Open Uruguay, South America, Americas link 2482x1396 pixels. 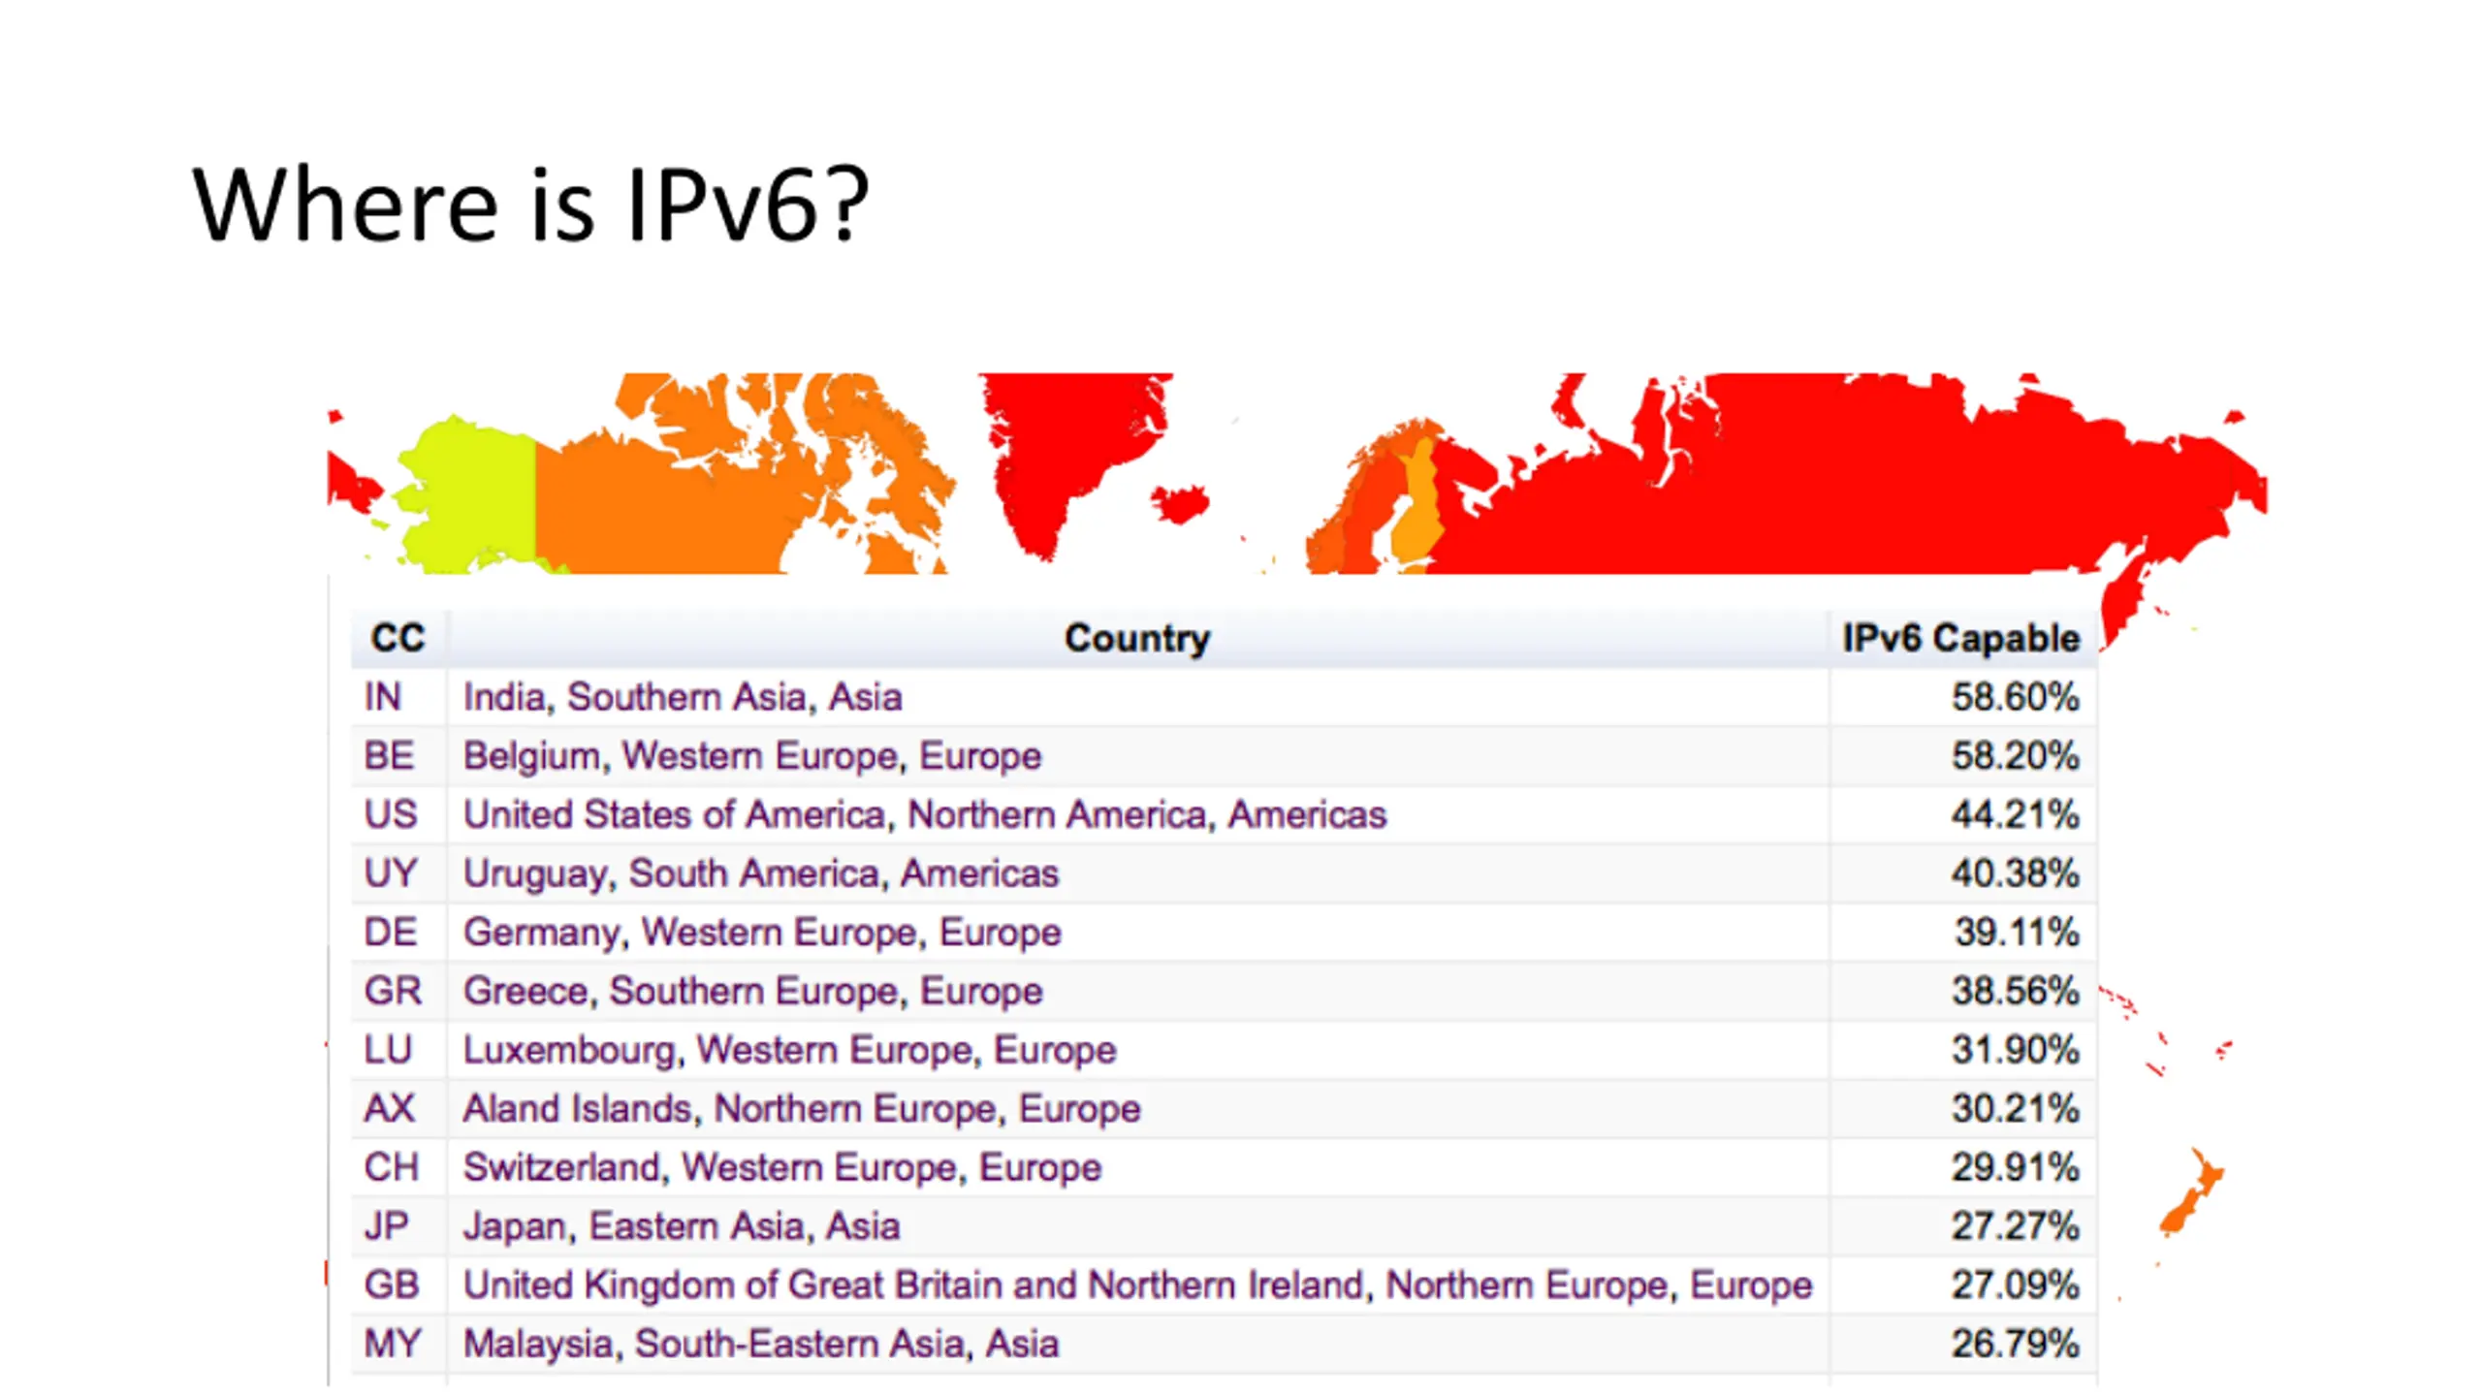tap(761, 873)
